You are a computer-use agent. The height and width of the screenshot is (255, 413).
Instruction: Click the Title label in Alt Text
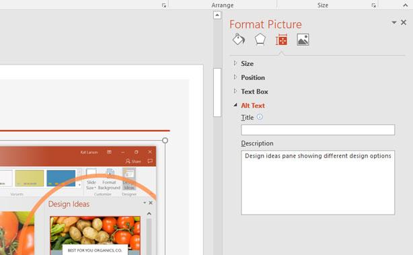[248, 118]
